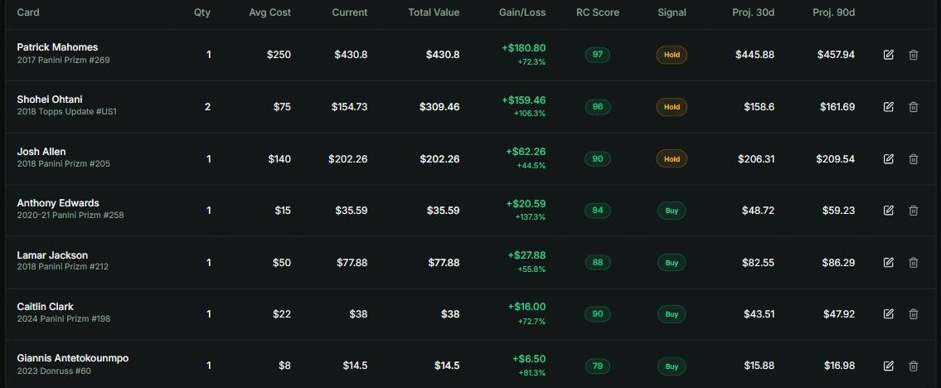Sort by the Gain/Loss column header
The image size is (941, 388).
pyautogui.click(x=522, y=12)
